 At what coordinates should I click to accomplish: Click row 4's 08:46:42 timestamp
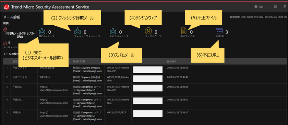click(178, 100)
